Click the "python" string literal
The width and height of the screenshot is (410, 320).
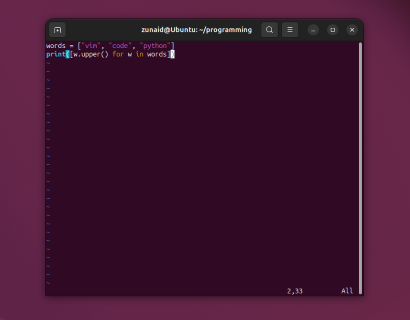[x=155, y=46]
